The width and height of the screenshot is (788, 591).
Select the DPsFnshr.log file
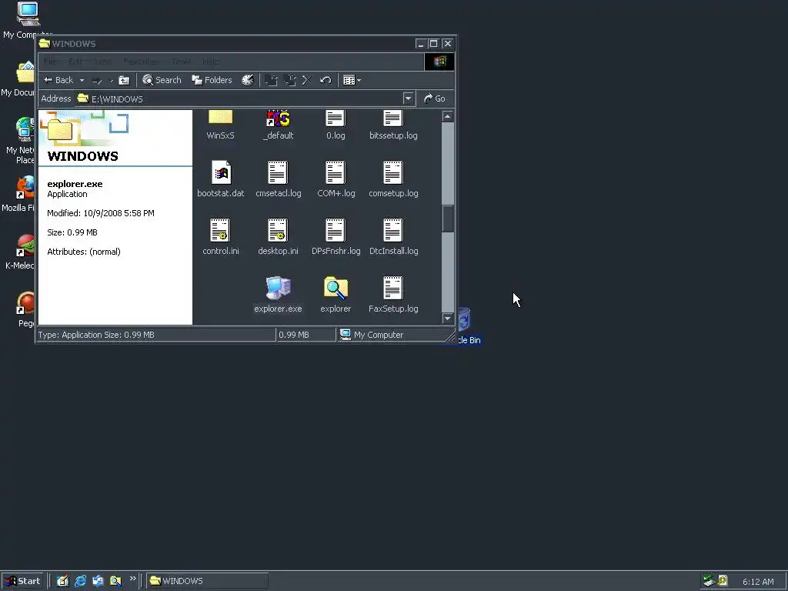(x=336, y=237)
